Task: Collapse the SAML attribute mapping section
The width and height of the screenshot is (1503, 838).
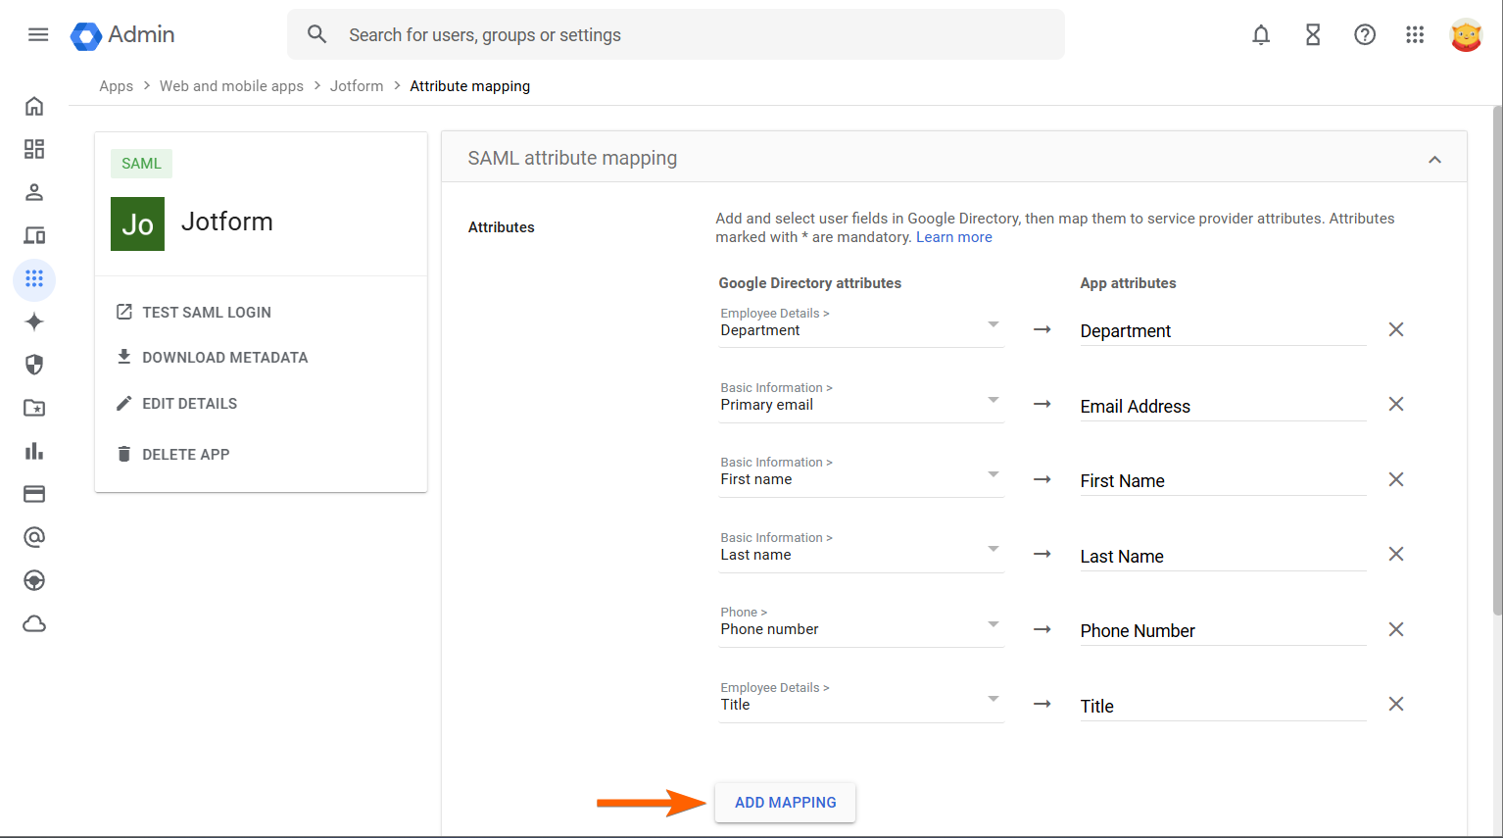Action: coord(1434,159)
